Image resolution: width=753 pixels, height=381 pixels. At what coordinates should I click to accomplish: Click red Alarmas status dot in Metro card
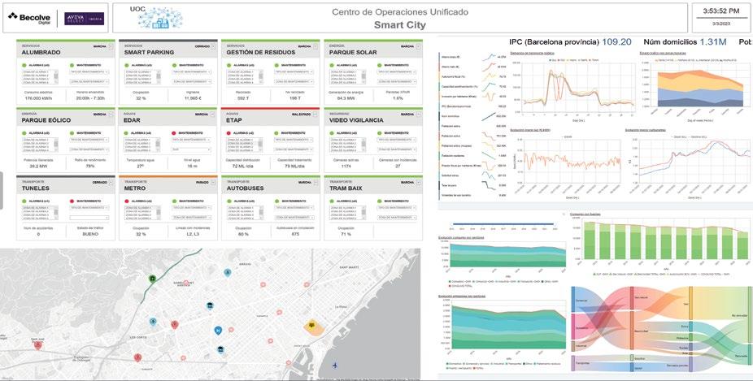(x=127, y=201)
